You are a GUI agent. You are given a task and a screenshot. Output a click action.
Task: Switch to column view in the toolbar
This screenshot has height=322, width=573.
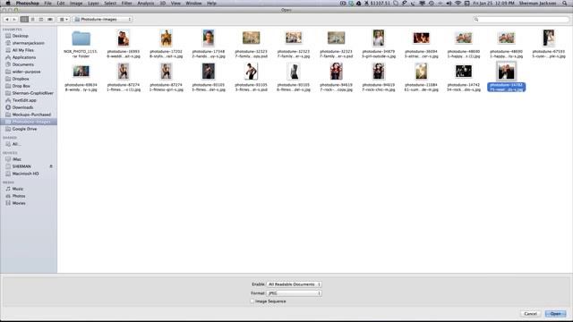pyautogui.click(x=41, y=20)
